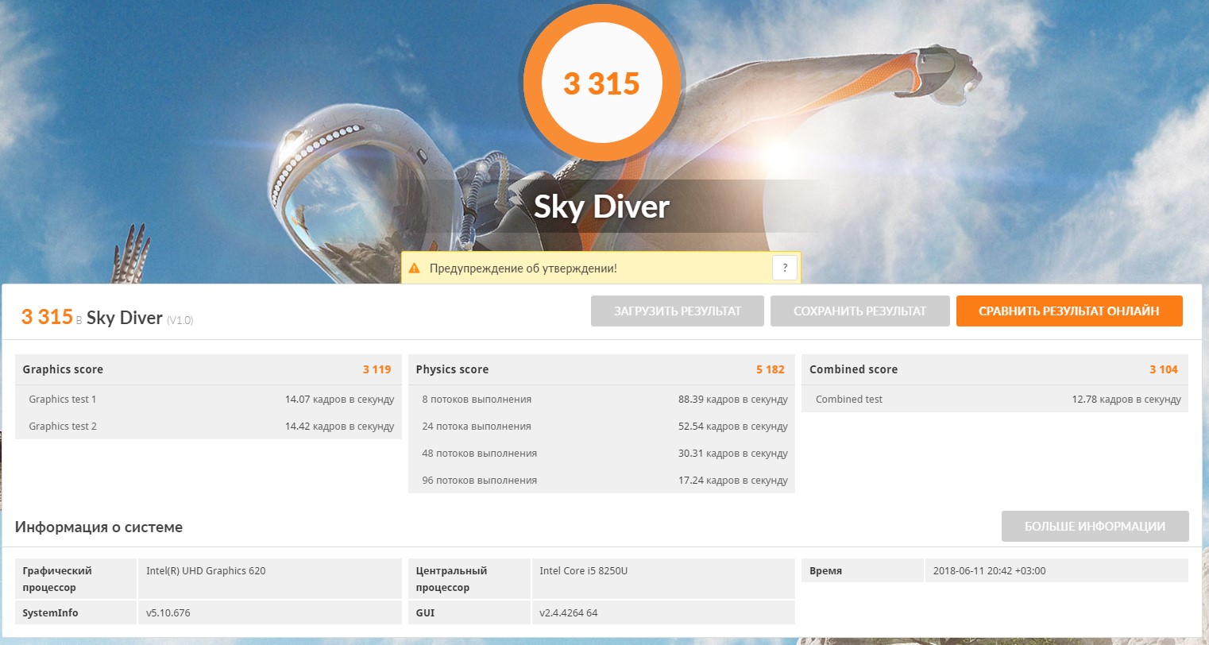The height and width of the screenshot is (645, 1209).
Task: Select timestamp 2018-06-11 20:42 +03:00
Action: 989,570
